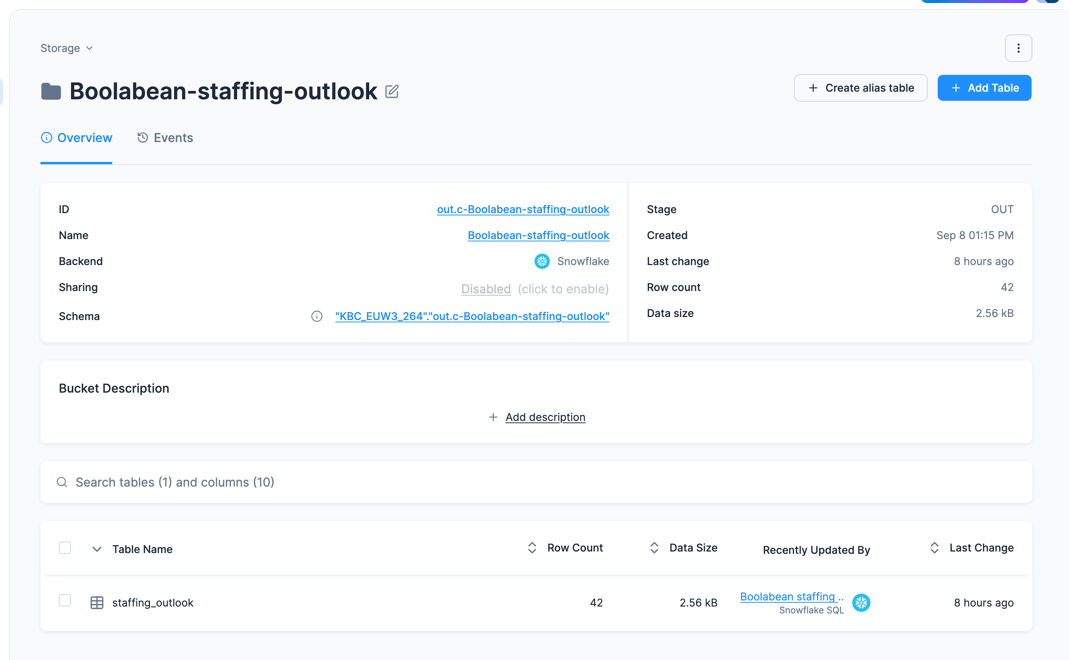The width and height of the screenshot is (1069, 660).
Task: Click the Table Name column header
Action: (142, 549)
